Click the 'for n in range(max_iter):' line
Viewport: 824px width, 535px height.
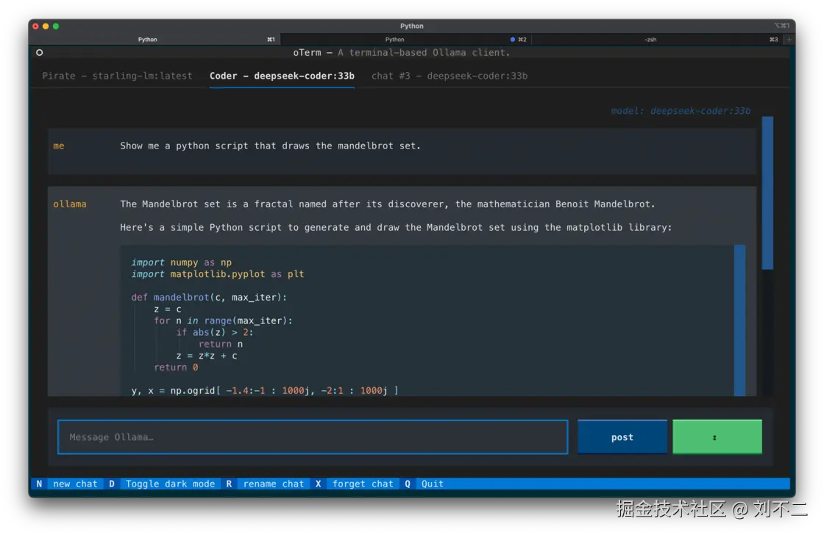coord(224,321)
